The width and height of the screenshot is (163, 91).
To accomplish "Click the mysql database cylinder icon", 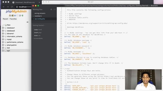I will [x=6, y=39].
